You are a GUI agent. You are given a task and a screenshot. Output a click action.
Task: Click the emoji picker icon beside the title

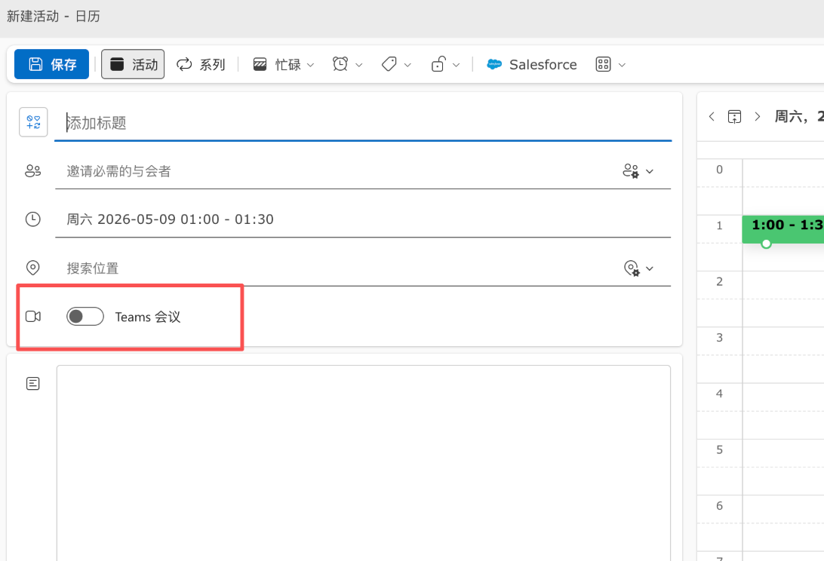tap(33, 122)
